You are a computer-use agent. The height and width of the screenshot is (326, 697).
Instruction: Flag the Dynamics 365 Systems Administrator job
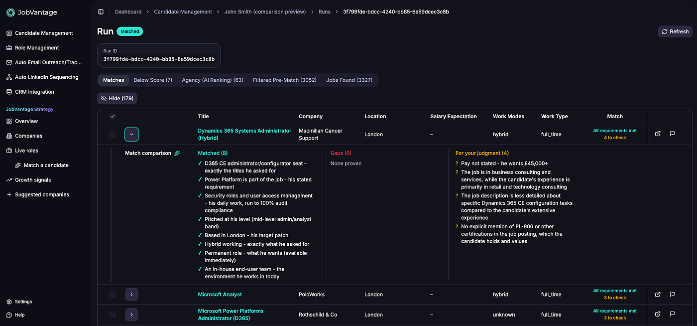point(672,134)
